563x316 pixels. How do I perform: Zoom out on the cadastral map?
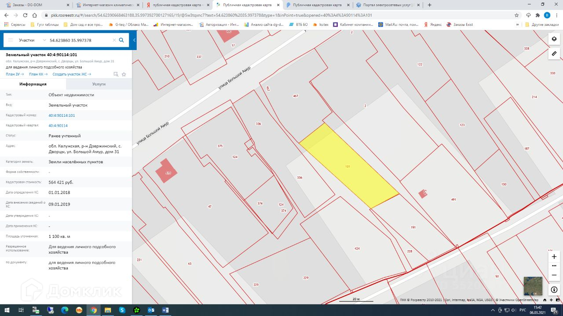click(x=554, y=275)
